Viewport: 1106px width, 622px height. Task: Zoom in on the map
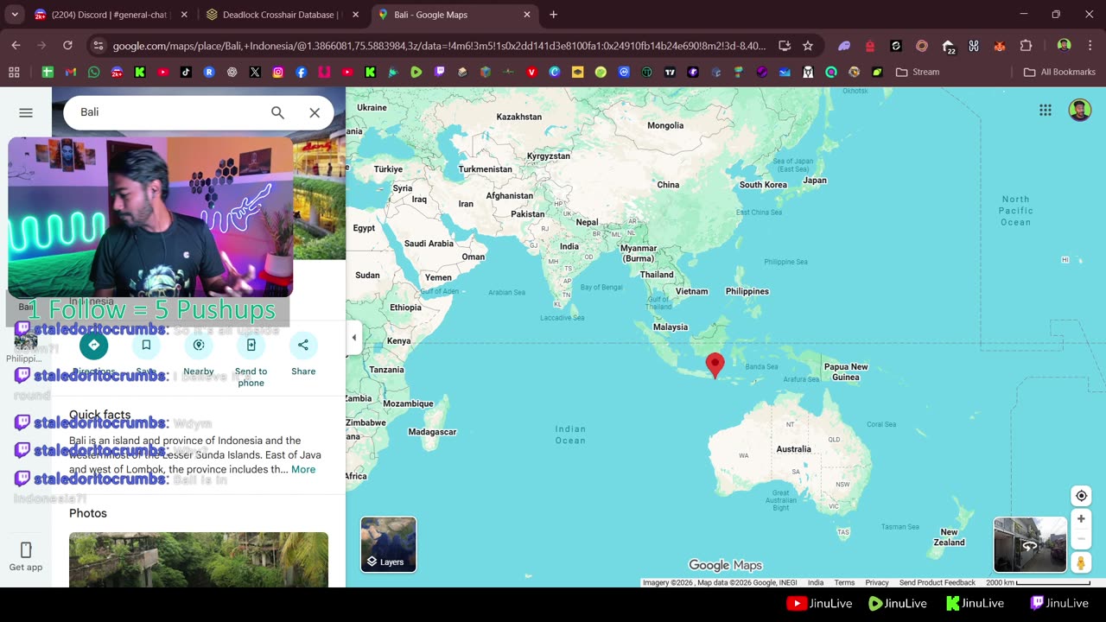click(1081, 518)
